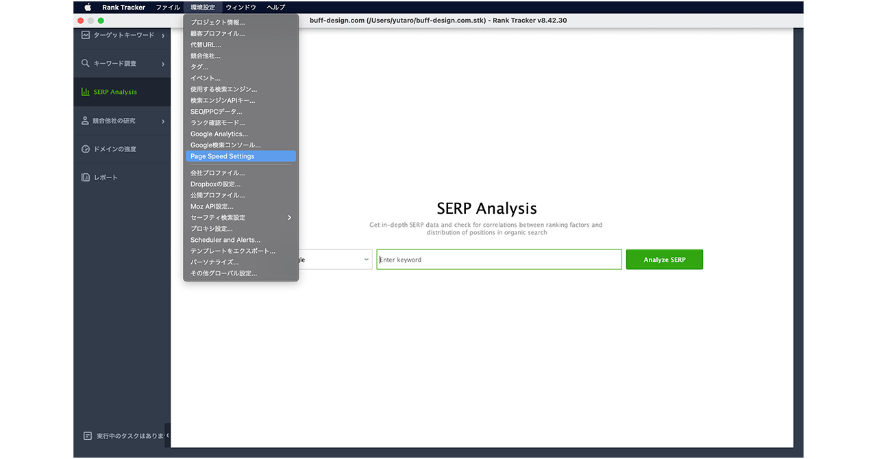Expand the ターゲットキーワード sidebar section
The image size is (877, 459).
[163, 36]
